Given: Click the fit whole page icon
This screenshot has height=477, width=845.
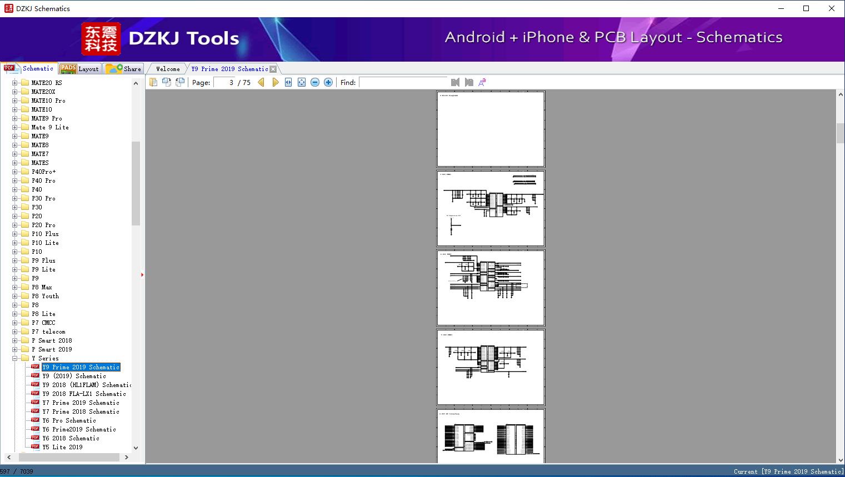Looking at the screenshot, I should tap(302, 82).
